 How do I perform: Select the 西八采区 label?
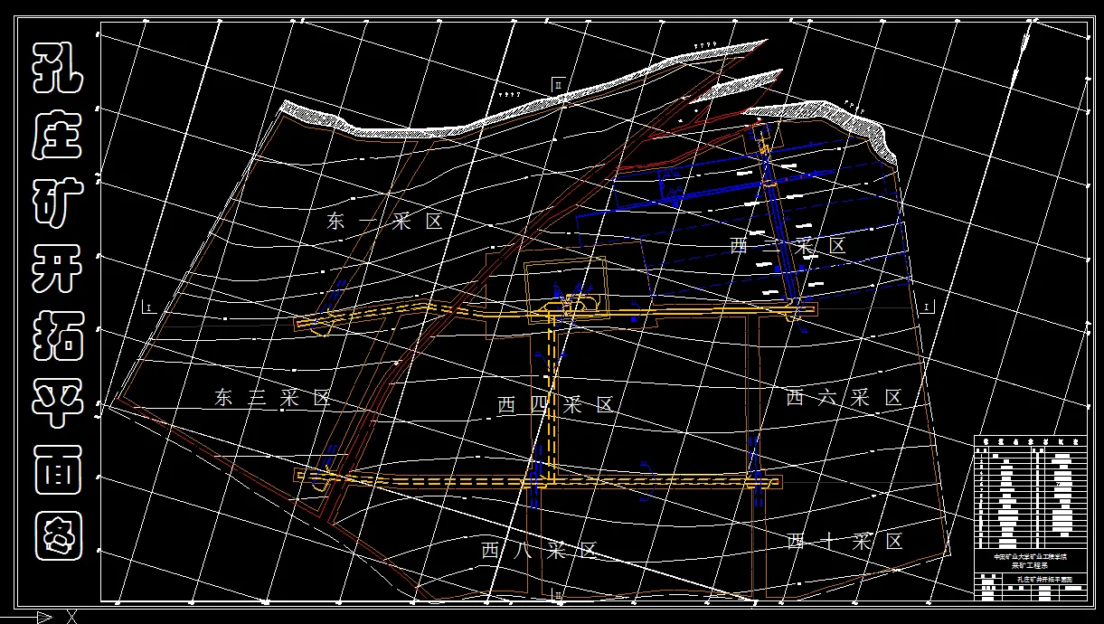[539, 550]
